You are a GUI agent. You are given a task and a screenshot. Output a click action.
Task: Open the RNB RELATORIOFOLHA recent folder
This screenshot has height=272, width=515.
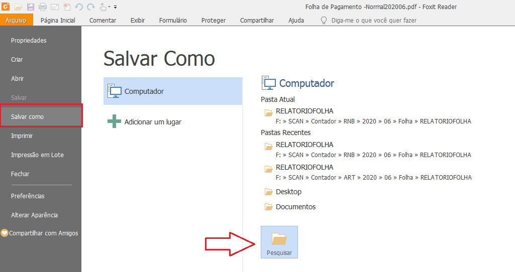tap(304, 145)
